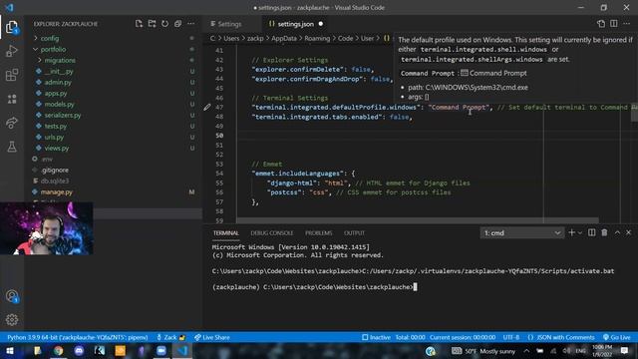The width and height of the screenshot is (638, 359).
Task: Click Live Share in status bar
Action: [x=212, y=337]
